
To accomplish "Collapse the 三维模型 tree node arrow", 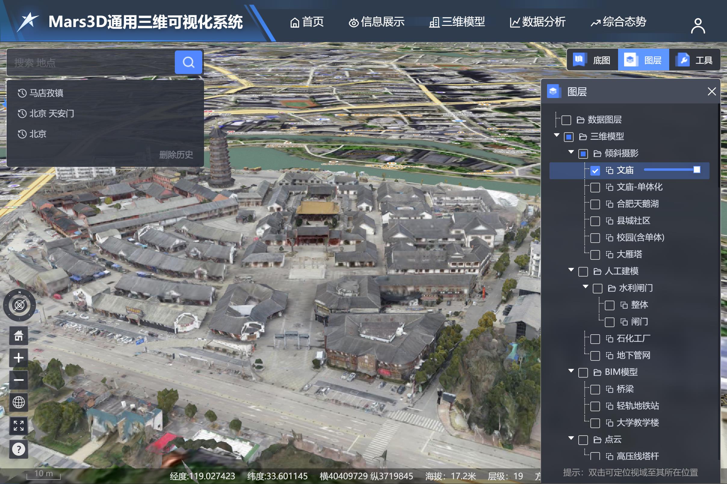I will point(557,135).
